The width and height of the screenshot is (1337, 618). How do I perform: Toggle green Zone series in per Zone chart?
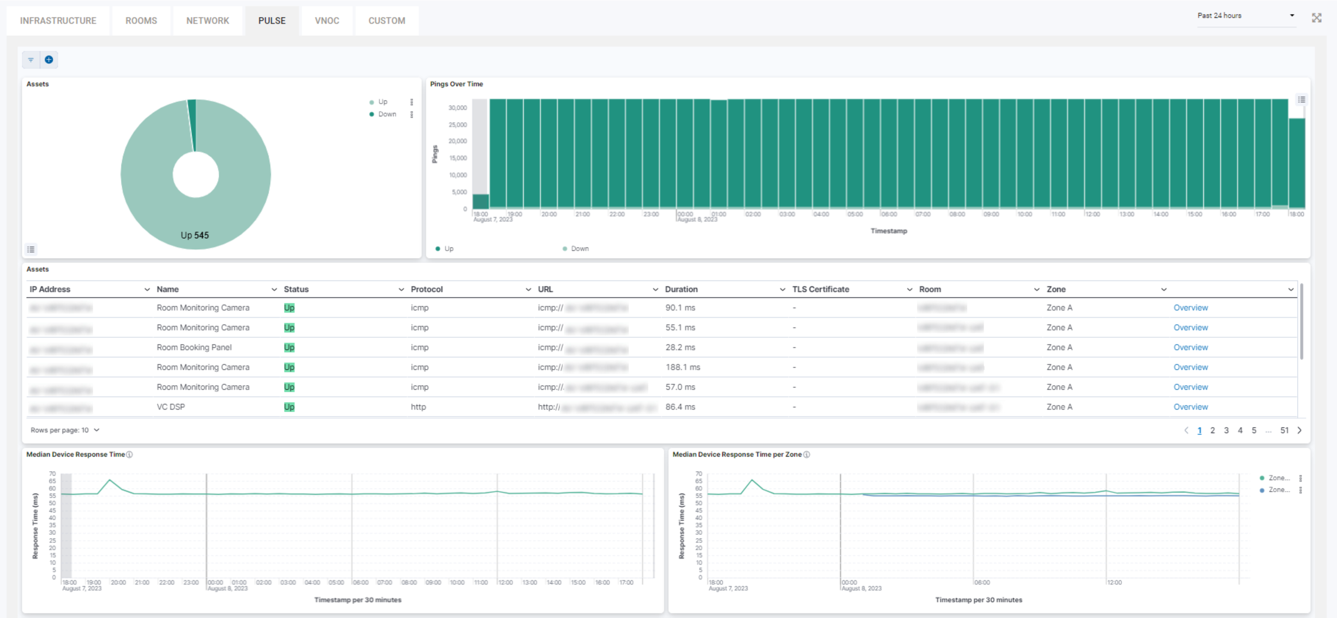(1274, 478)
